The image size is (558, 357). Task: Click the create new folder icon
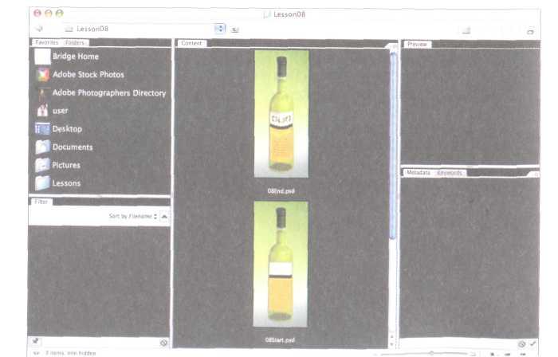(x=466, y=30)
